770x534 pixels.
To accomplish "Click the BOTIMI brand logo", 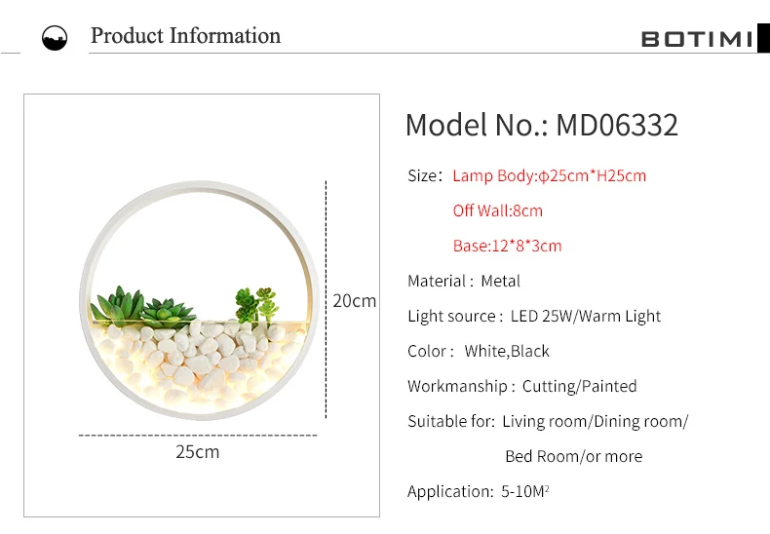I will (x=697, y=39).
